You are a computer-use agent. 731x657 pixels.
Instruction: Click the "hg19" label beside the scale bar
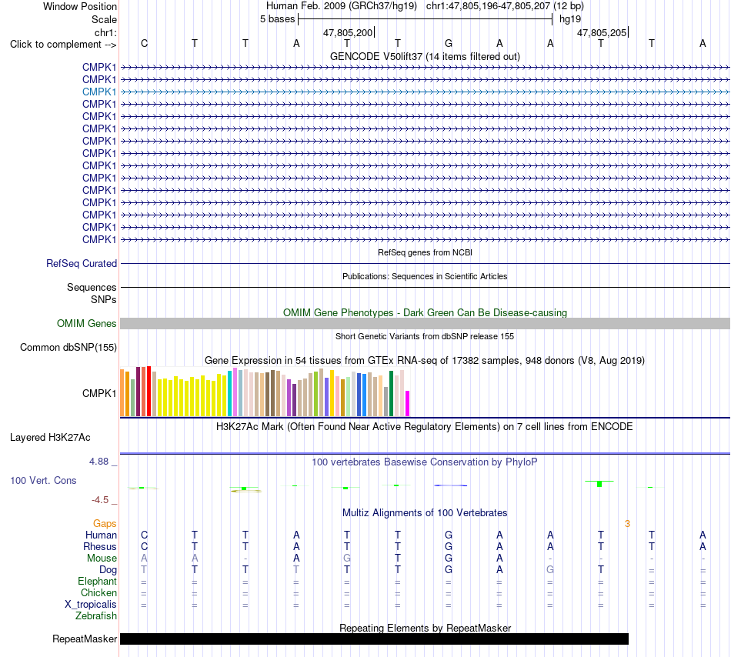tap(570, 19)
